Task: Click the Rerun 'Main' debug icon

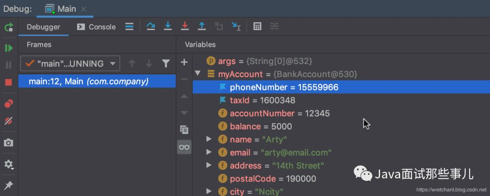Action: point(9,27)
